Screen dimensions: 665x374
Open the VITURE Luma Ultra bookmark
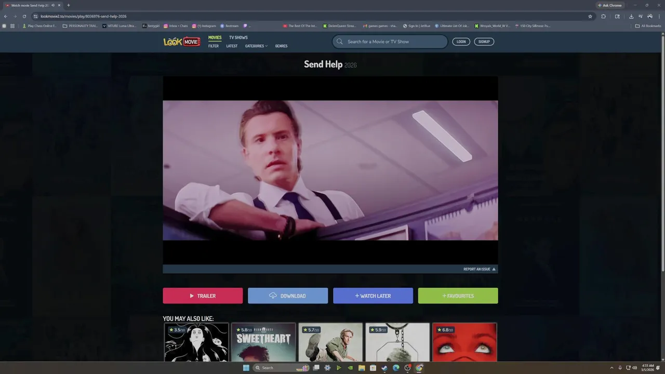(119, 25)
